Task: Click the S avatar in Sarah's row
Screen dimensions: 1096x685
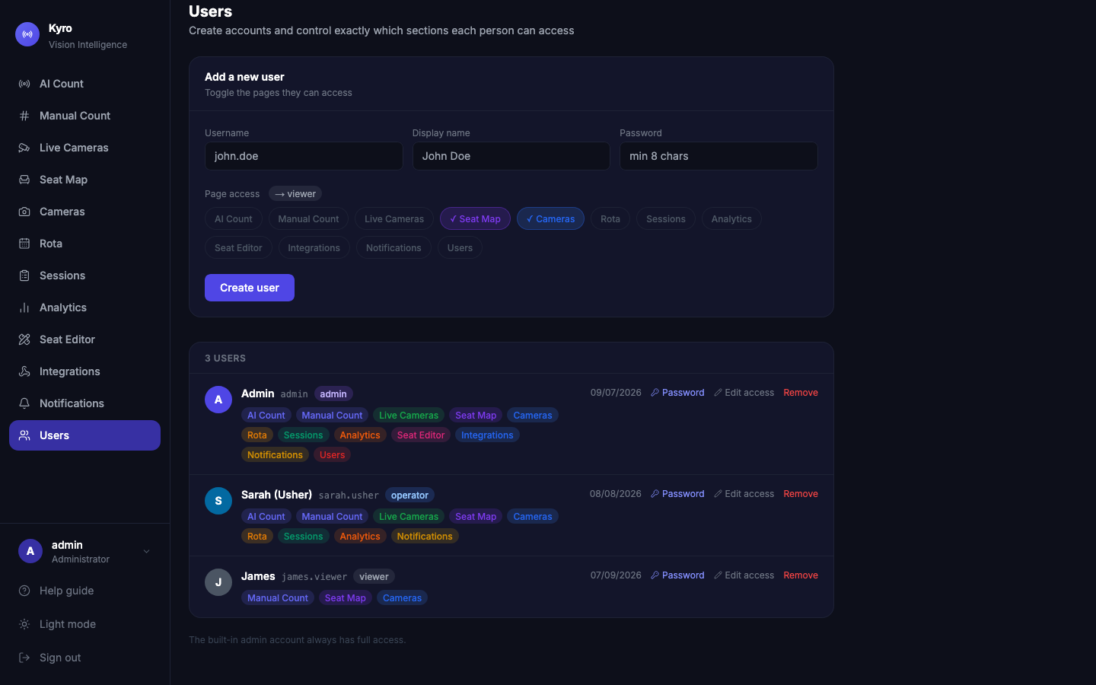Action: pos(218,501)
